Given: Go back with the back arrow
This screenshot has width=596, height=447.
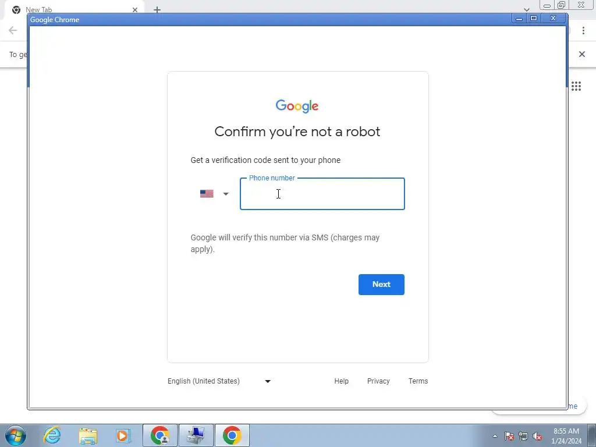Looking at the screenshot, I should pyautogui.click(x=13, y=30).
